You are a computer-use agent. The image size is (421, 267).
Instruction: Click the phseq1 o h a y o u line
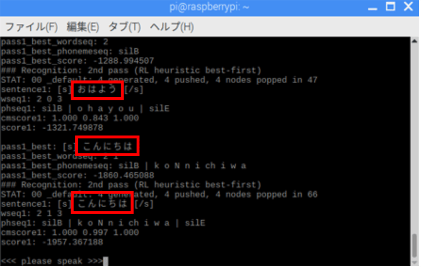pyautogui.click(x=86, y=108)
